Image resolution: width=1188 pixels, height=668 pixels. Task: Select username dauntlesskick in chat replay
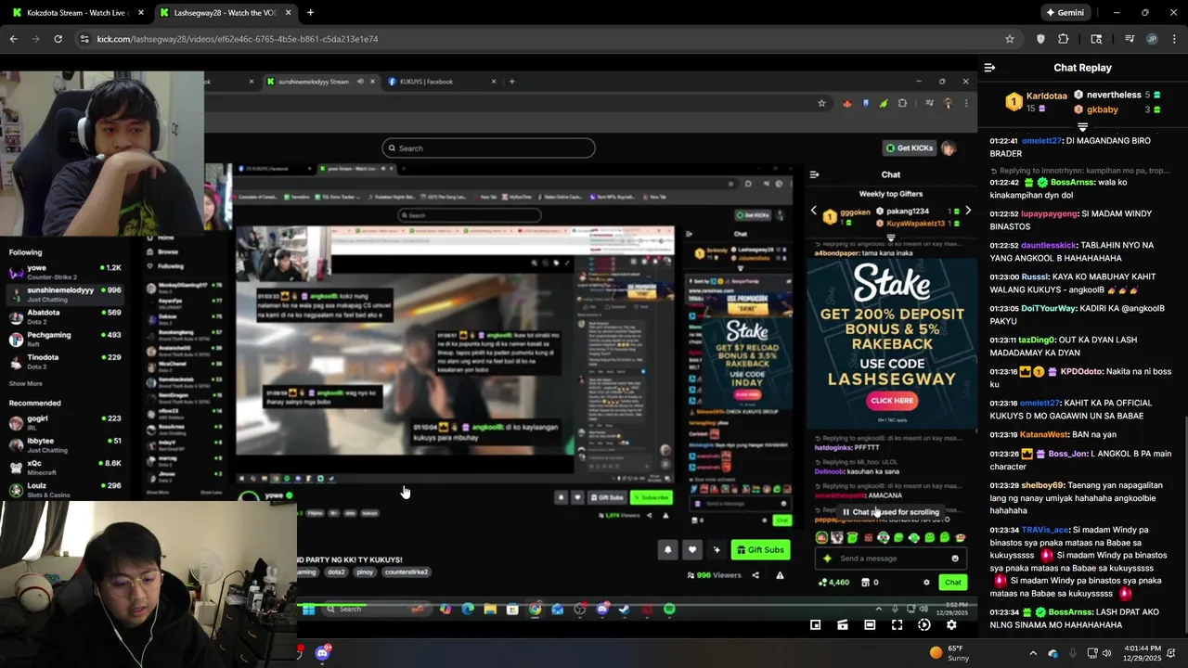[x=1049, y=245]
